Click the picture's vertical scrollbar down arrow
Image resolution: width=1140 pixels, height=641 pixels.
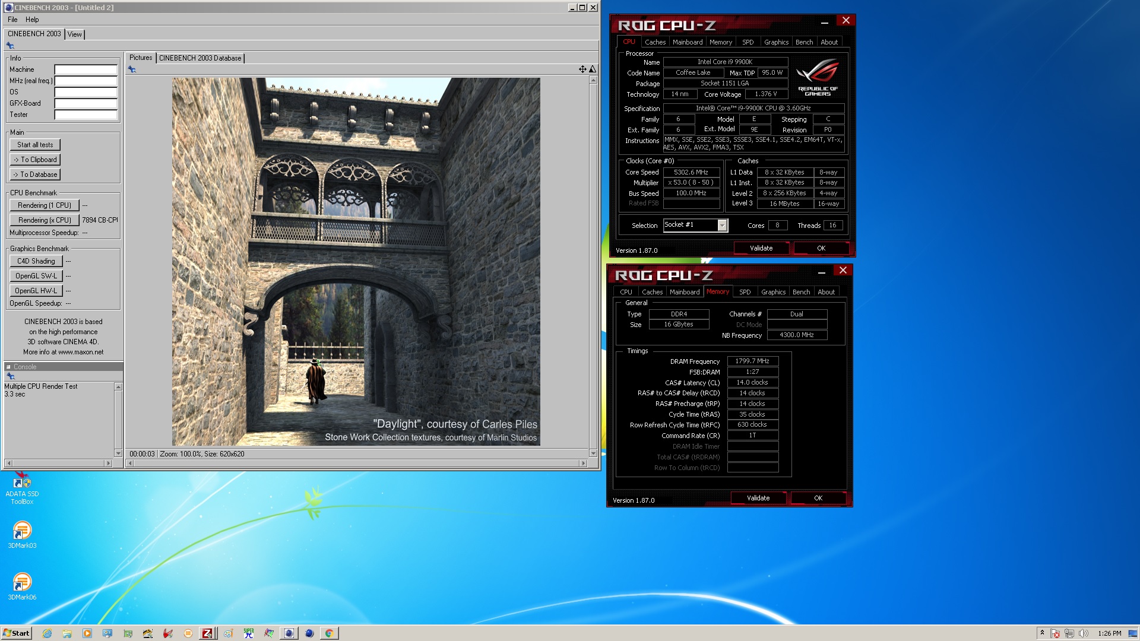pyautogui.click(x=593, y=453)
